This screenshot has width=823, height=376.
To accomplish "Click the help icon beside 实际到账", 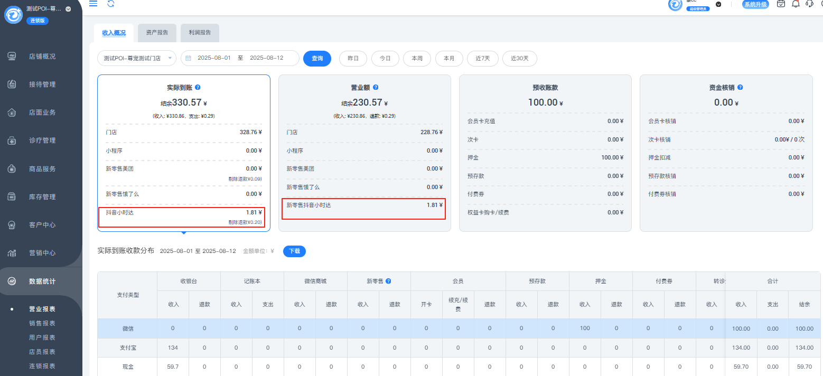I will (x=198, y=87).
